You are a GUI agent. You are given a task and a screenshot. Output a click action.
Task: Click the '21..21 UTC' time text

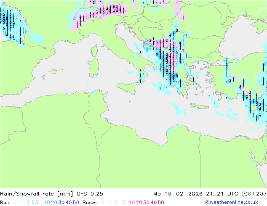tap(222, 194)
